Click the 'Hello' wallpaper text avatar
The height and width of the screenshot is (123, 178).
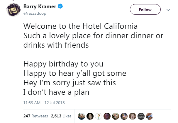coord(141,116)
